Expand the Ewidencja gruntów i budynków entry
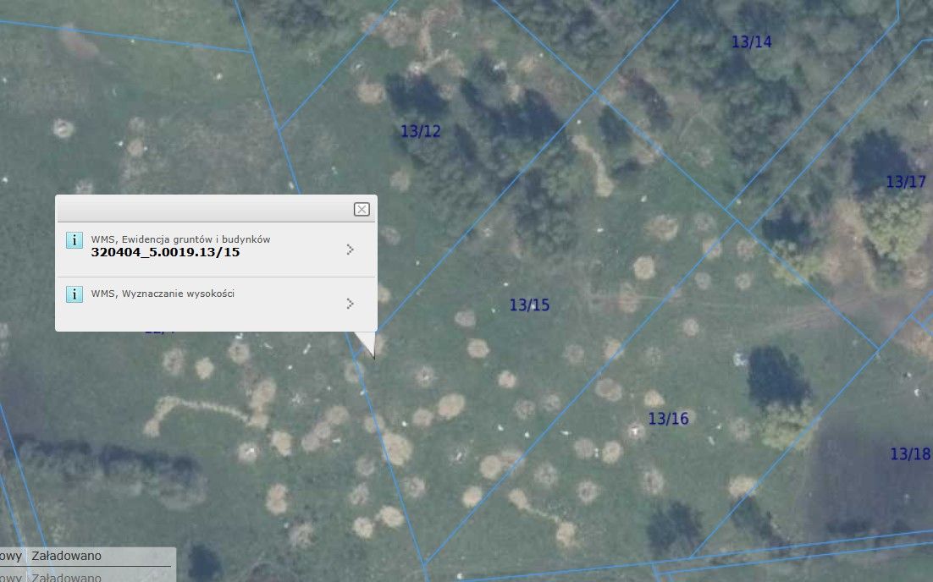The width and height of the screenshot is (933, 582). pos(350,250)
